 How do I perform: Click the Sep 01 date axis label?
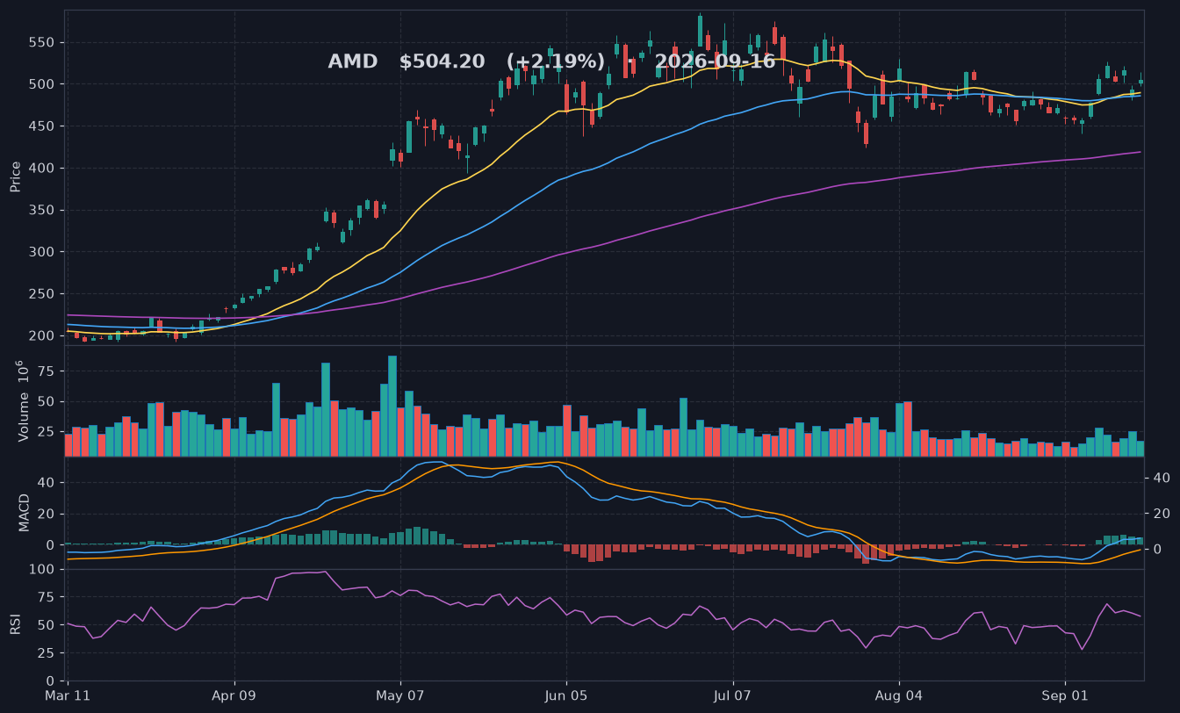(1065, 696)
